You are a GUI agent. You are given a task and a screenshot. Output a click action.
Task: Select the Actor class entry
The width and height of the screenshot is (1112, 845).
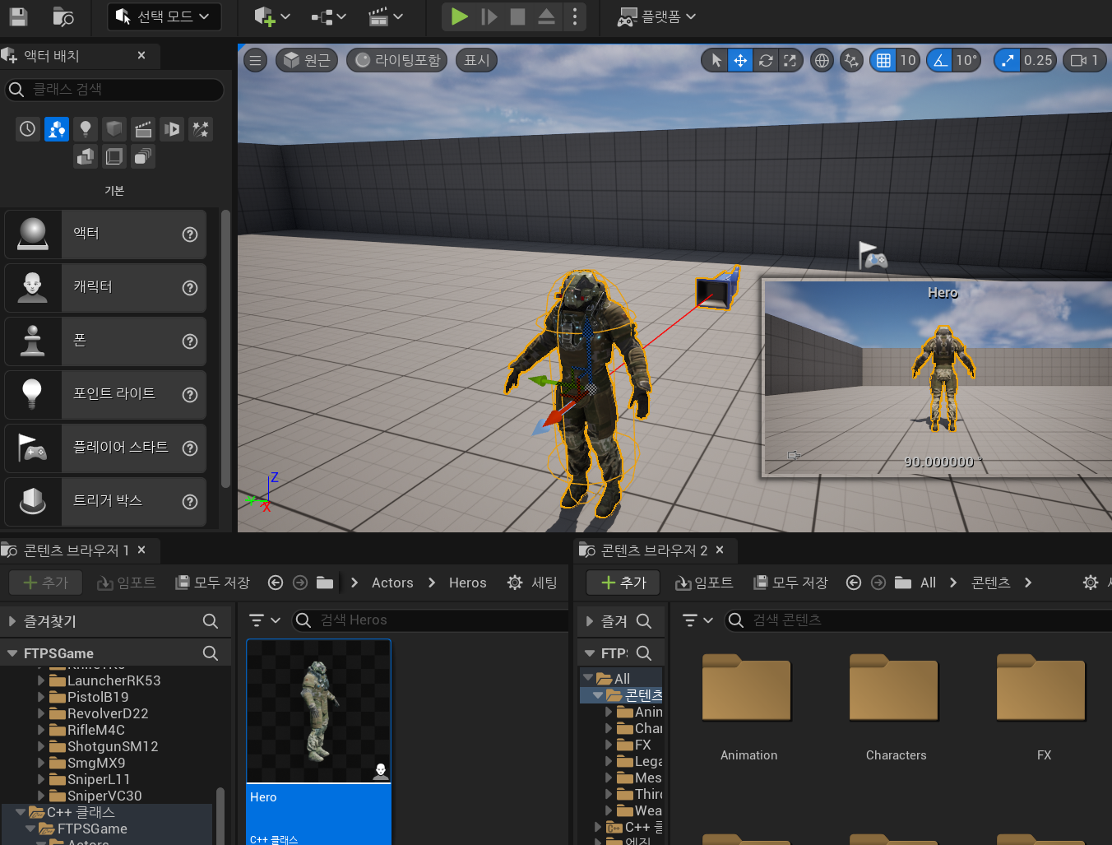point(105,234)
